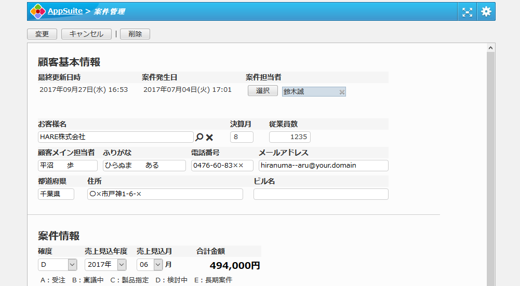The width and height of the screenshot is (520, 286).
Task: Focus the お客様名 input field
Action: [x=115, y=137]
